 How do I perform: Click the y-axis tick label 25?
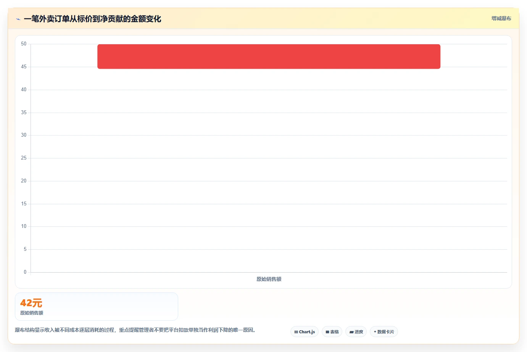pos(24,158)
